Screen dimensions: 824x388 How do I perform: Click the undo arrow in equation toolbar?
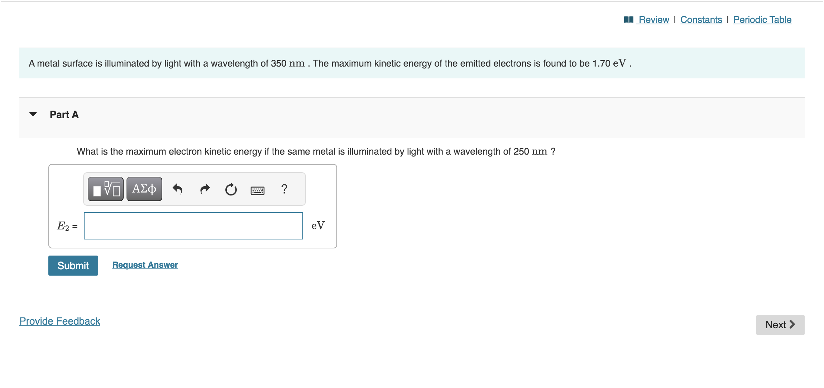(x=178, y=189)
